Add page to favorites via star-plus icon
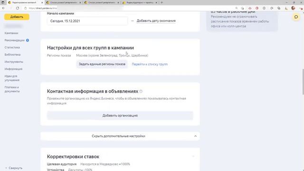Screen dimensions: 304x171 click(x=242, y=8)
